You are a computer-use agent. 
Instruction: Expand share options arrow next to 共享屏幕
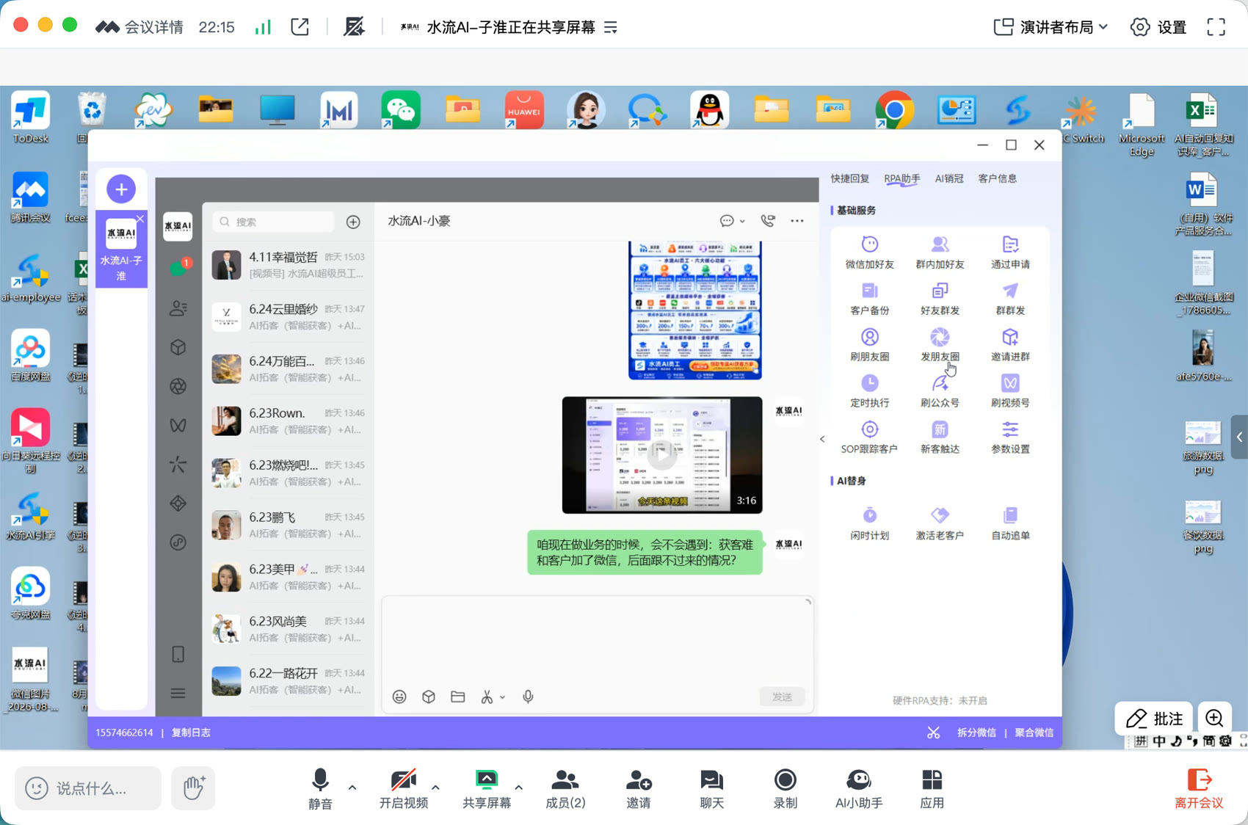click(x=519, y=788)
